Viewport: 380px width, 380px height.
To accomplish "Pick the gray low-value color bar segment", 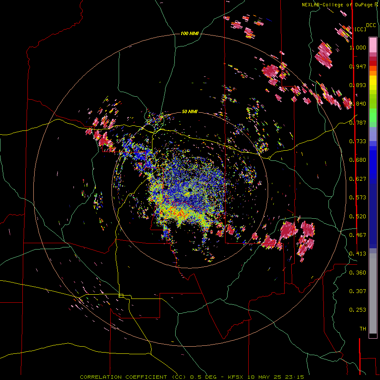I will (373, 293).
